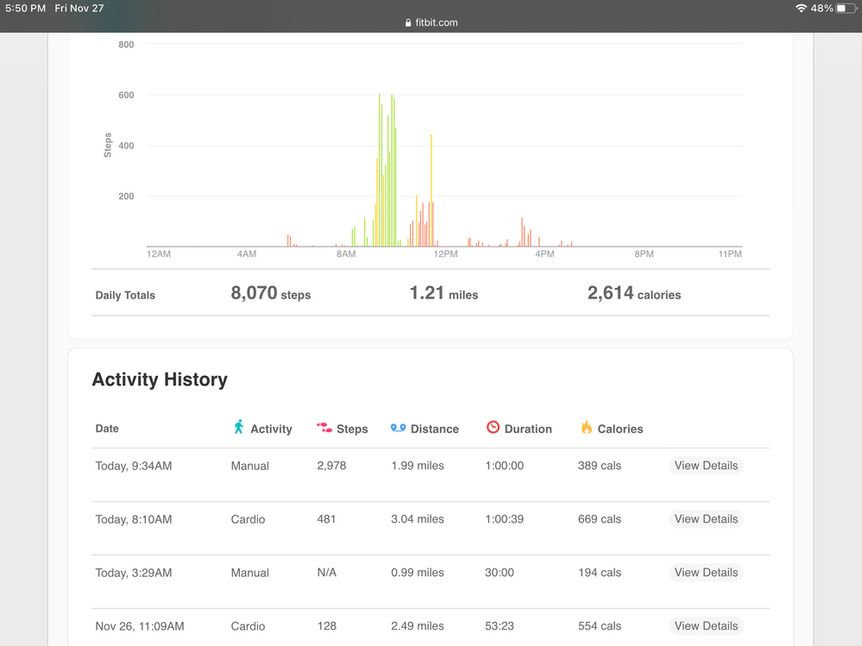Tap the fitbit.com address bar
Screen dimensions: 862x646
tap(431, 22)
